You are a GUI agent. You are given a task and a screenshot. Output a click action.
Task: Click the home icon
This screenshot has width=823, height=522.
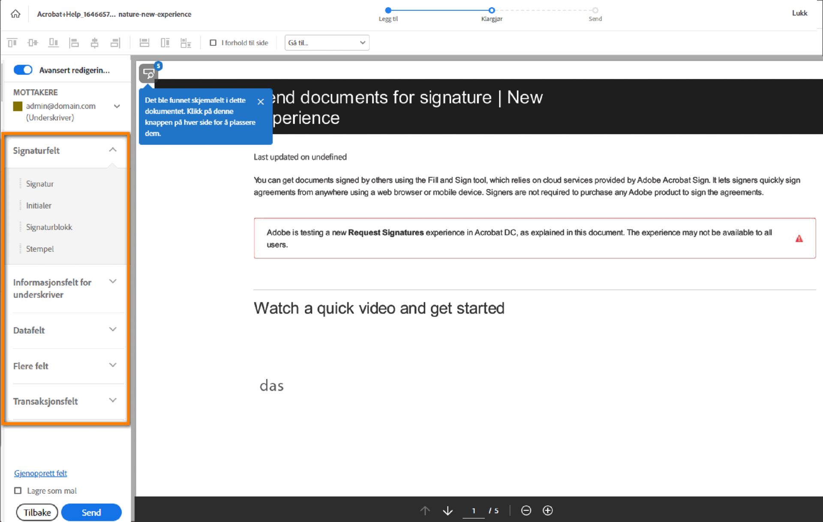click(15, 14)
